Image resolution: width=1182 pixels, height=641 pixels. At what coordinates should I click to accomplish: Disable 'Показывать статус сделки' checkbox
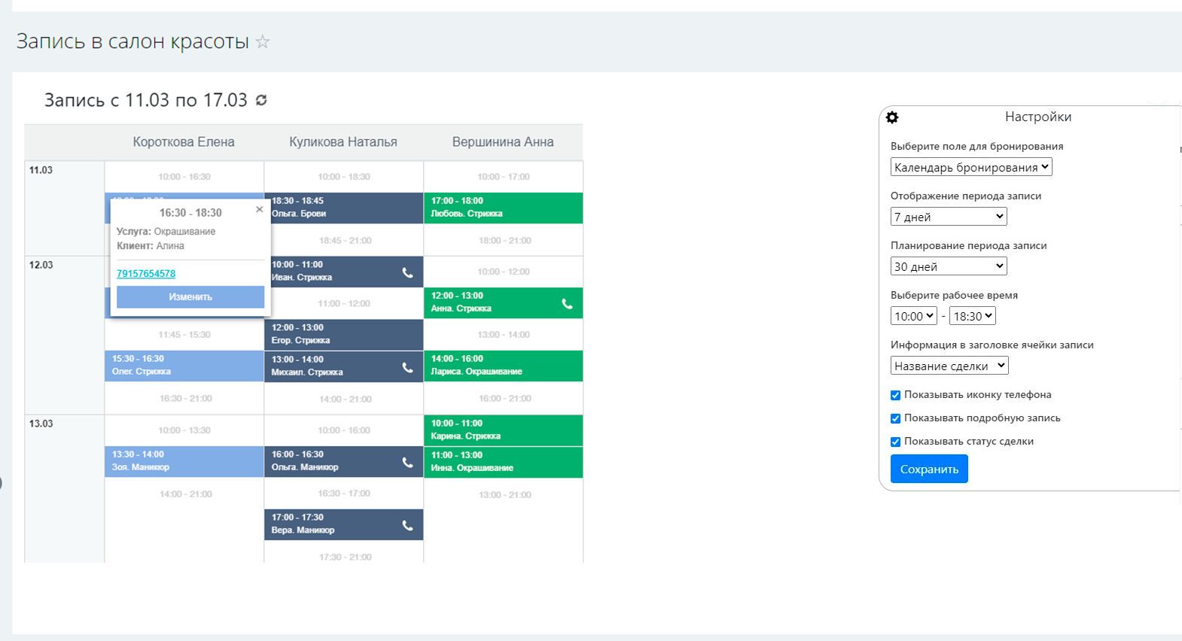tap(896, 442)
